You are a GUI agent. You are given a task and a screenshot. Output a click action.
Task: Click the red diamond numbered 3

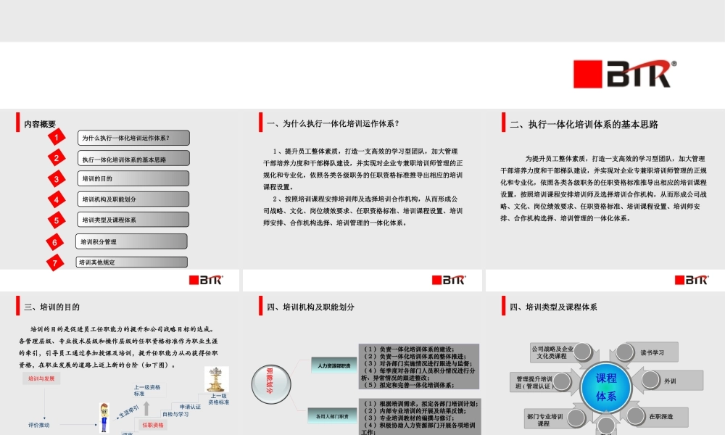coord(57,179)
